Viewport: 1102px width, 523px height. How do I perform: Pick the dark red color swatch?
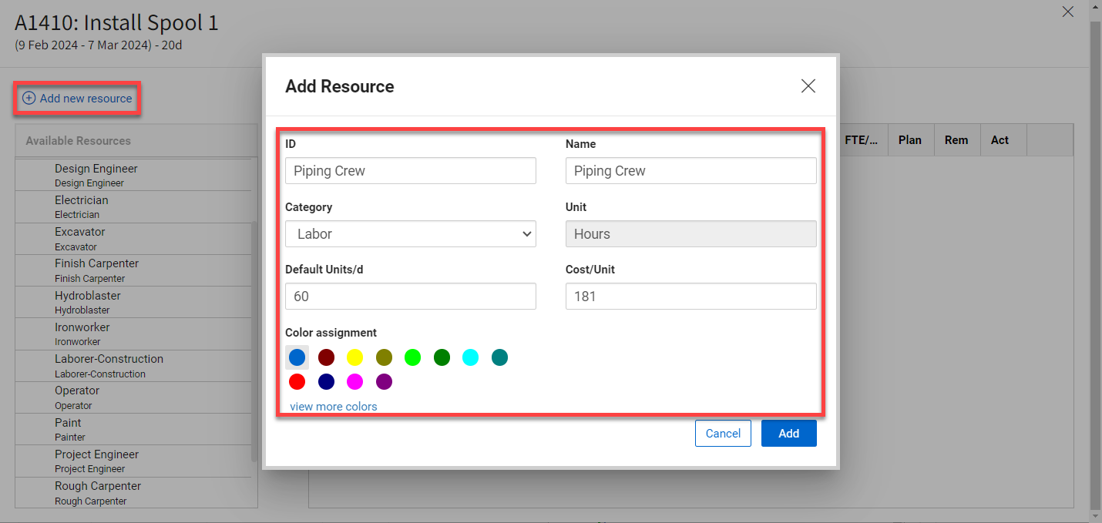(326, 357)
